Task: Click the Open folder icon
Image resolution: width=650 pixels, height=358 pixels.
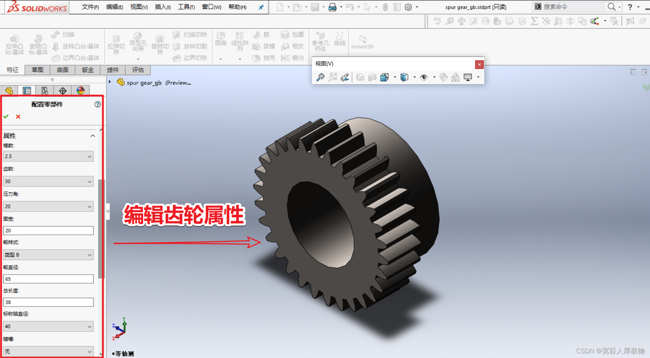Action: (297, 7)
